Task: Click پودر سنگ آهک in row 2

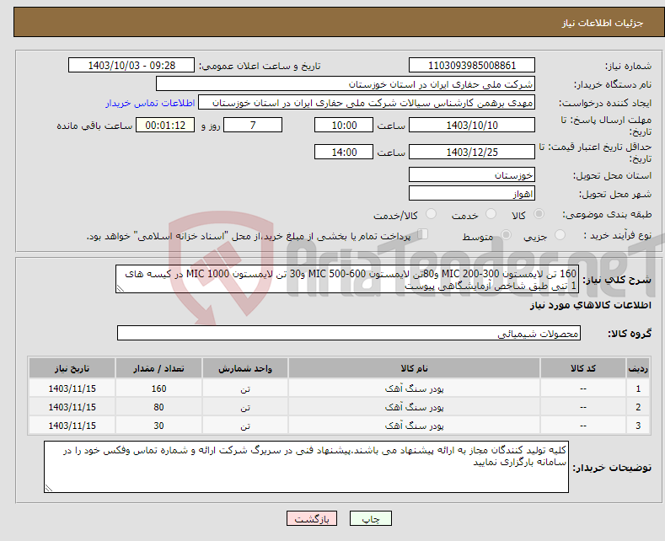Action: pyautogui.click(x=414, y=407)
